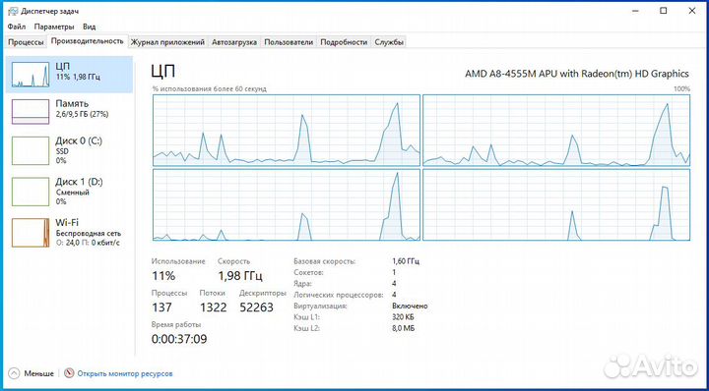
Task: Select the Производительность tab
Action: point(88,41)
